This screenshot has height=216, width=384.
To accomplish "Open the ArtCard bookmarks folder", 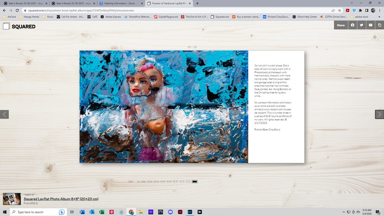I will pyautogui.click(x=10, y=17).
